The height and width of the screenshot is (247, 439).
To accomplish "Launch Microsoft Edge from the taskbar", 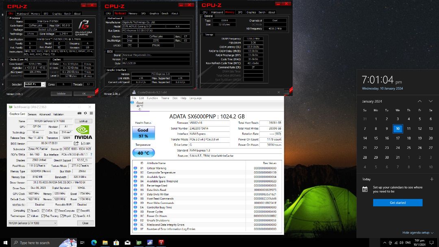I will [x=94, y=243].
